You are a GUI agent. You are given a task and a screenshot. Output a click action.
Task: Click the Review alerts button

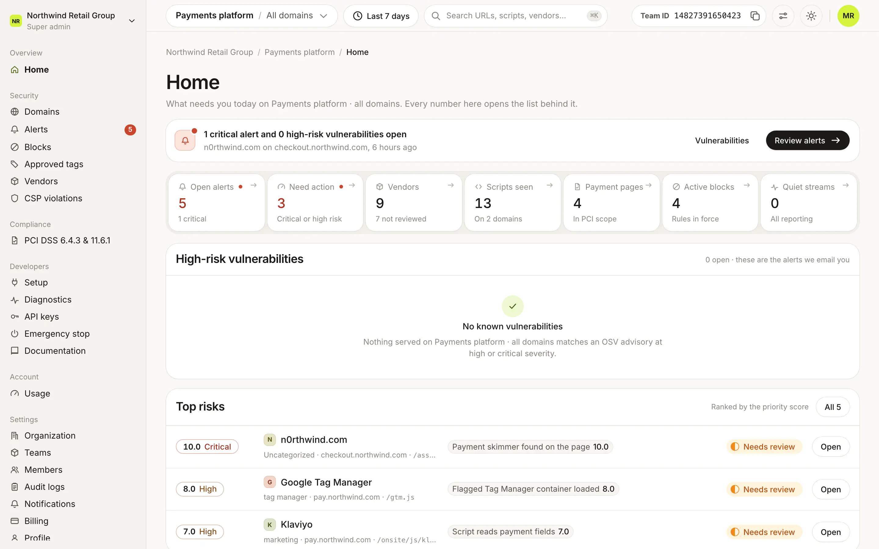[x=808, y=141]
